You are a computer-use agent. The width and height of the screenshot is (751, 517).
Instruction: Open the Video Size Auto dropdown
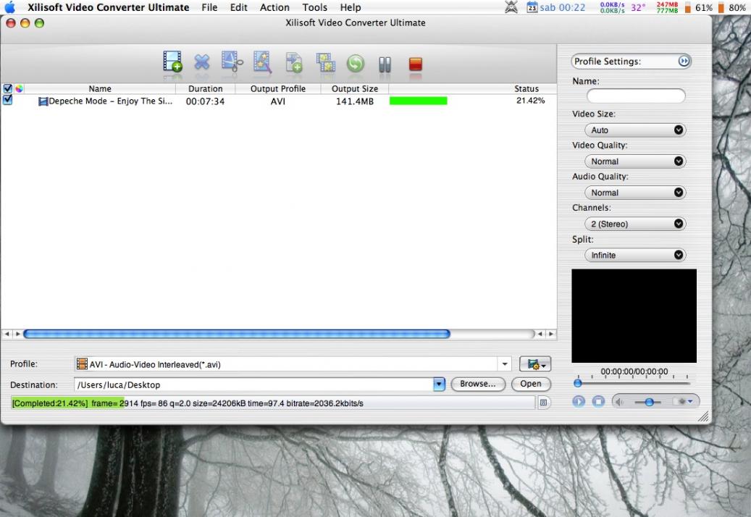click(635, 130)
